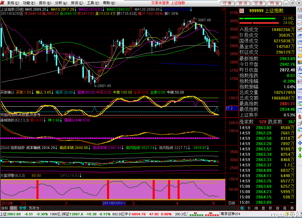This screenshot has width=302, height=218.
Task: Click the 买卖确认 indicator label
Action: pyautogui.click(x=7, y=92)
